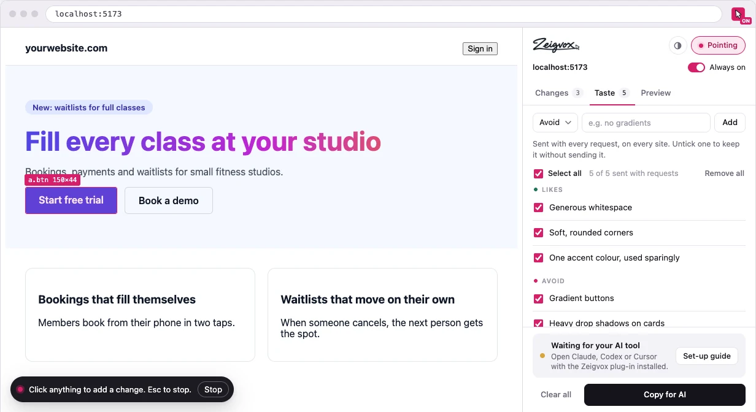Click the Start free trial button

point(71,200)
